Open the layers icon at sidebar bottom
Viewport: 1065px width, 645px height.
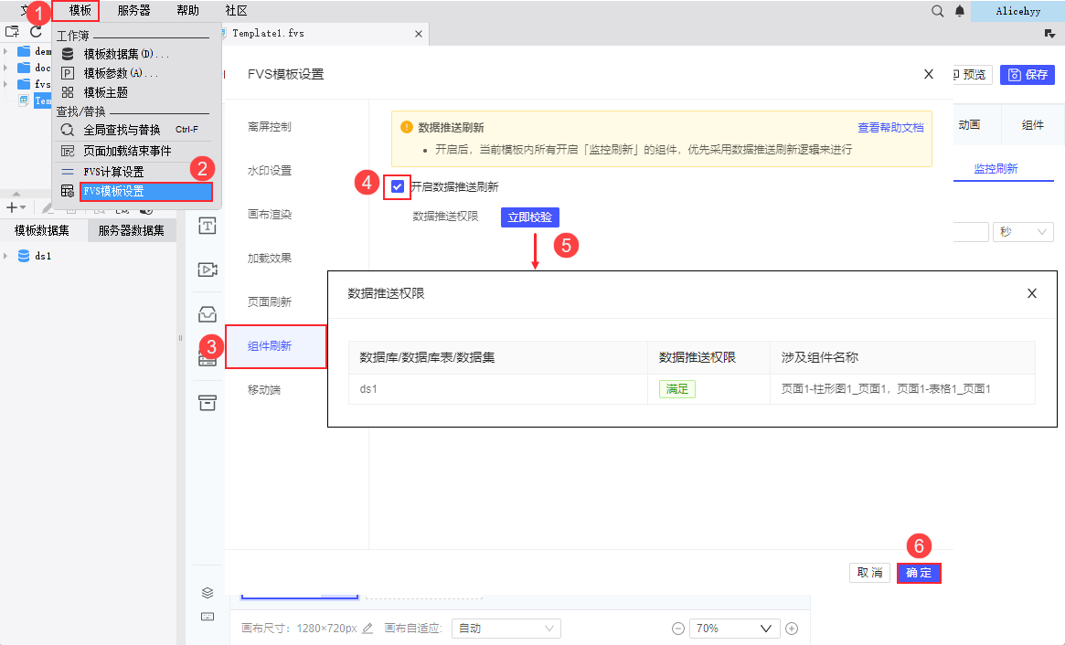[208, 593]
